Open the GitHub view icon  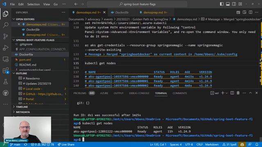5,93
